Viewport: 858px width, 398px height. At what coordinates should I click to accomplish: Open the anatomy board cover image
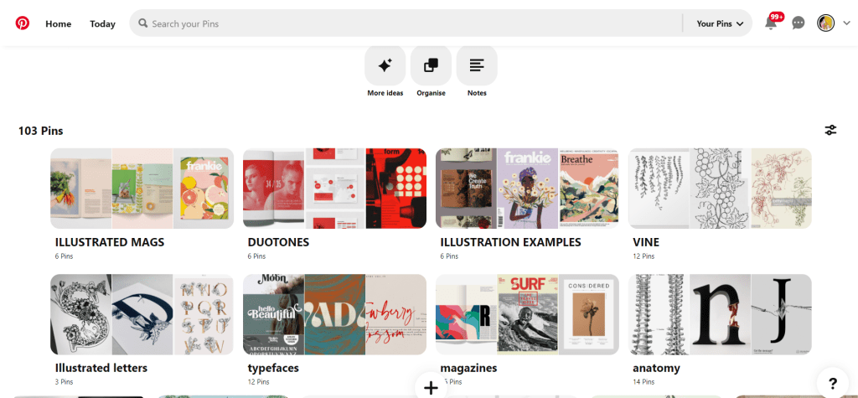(720, 314)
